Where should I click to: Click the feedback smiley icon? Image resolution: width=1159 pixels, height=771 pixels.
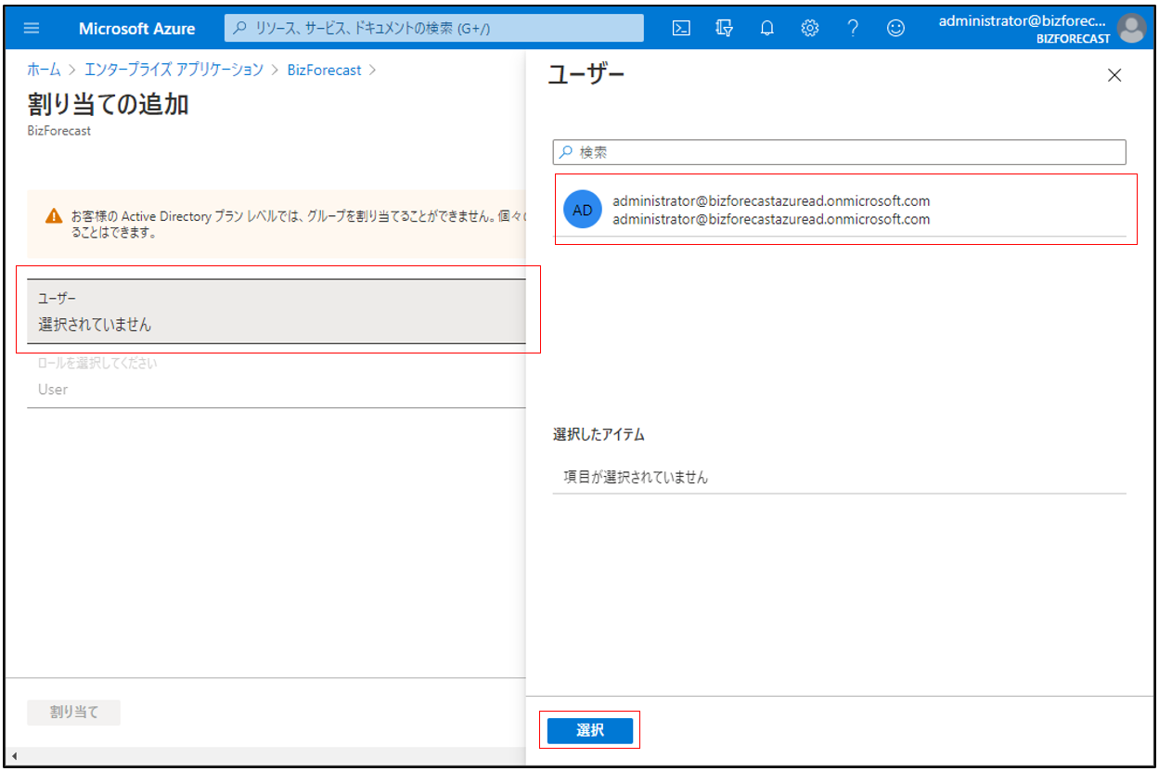tap(895, 28)
